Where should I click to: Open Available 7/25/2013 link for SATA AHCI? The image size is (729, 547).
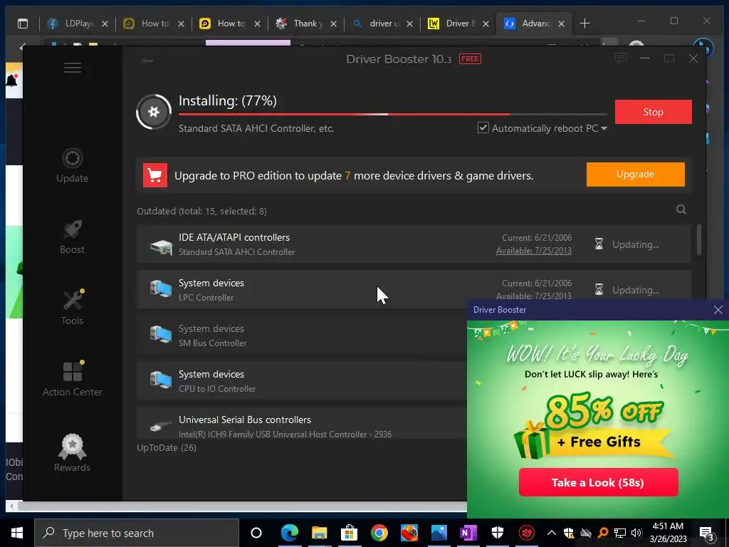coord(534,250)
